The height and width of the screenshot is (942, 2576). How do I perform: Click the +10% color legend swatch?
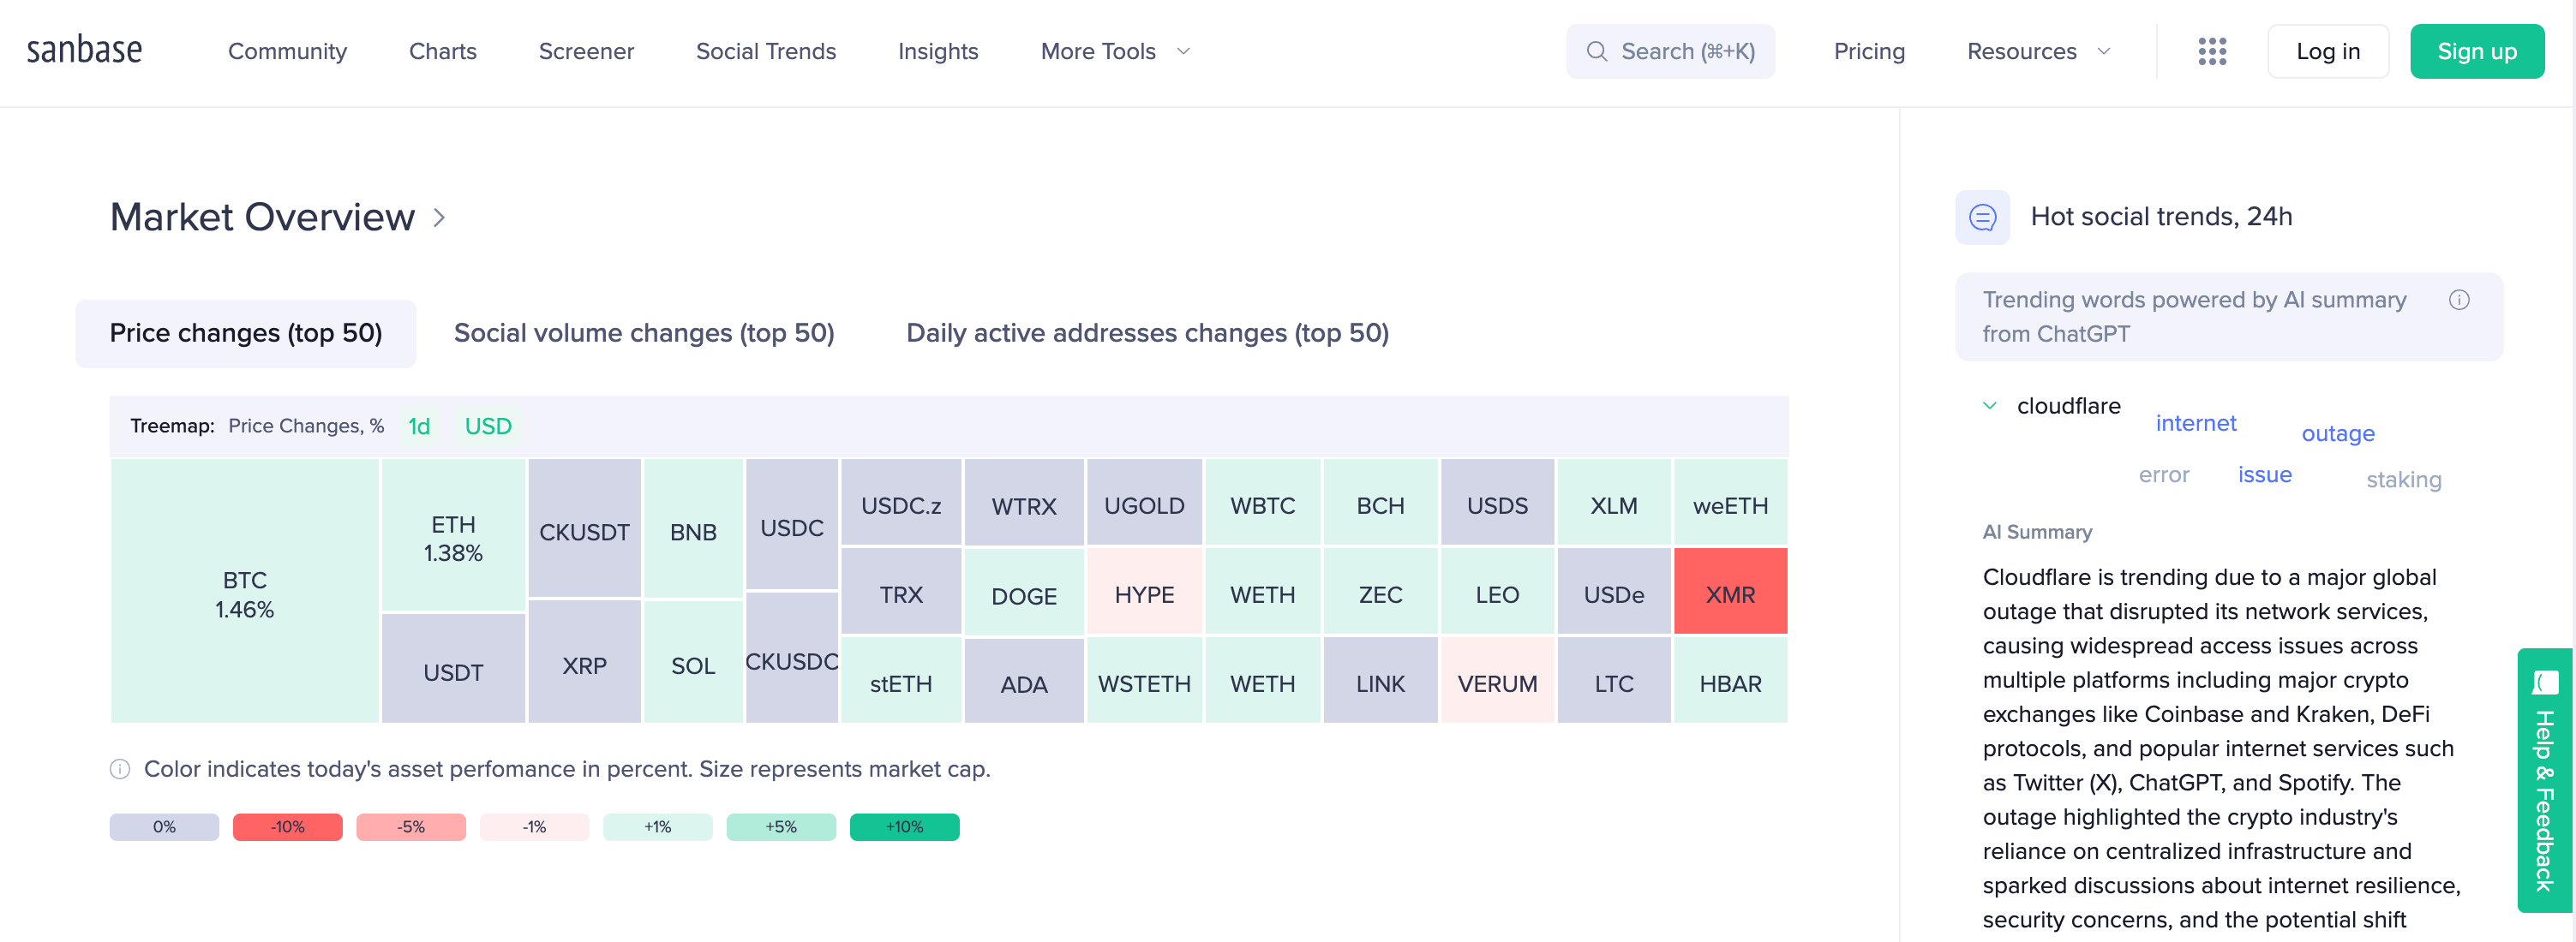(903, 826)
